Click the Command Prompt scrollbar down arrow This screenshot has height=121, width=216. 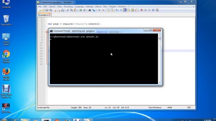(x=159, y=83)
